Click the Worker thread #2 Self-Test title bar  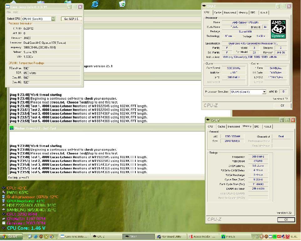(106, 128)
